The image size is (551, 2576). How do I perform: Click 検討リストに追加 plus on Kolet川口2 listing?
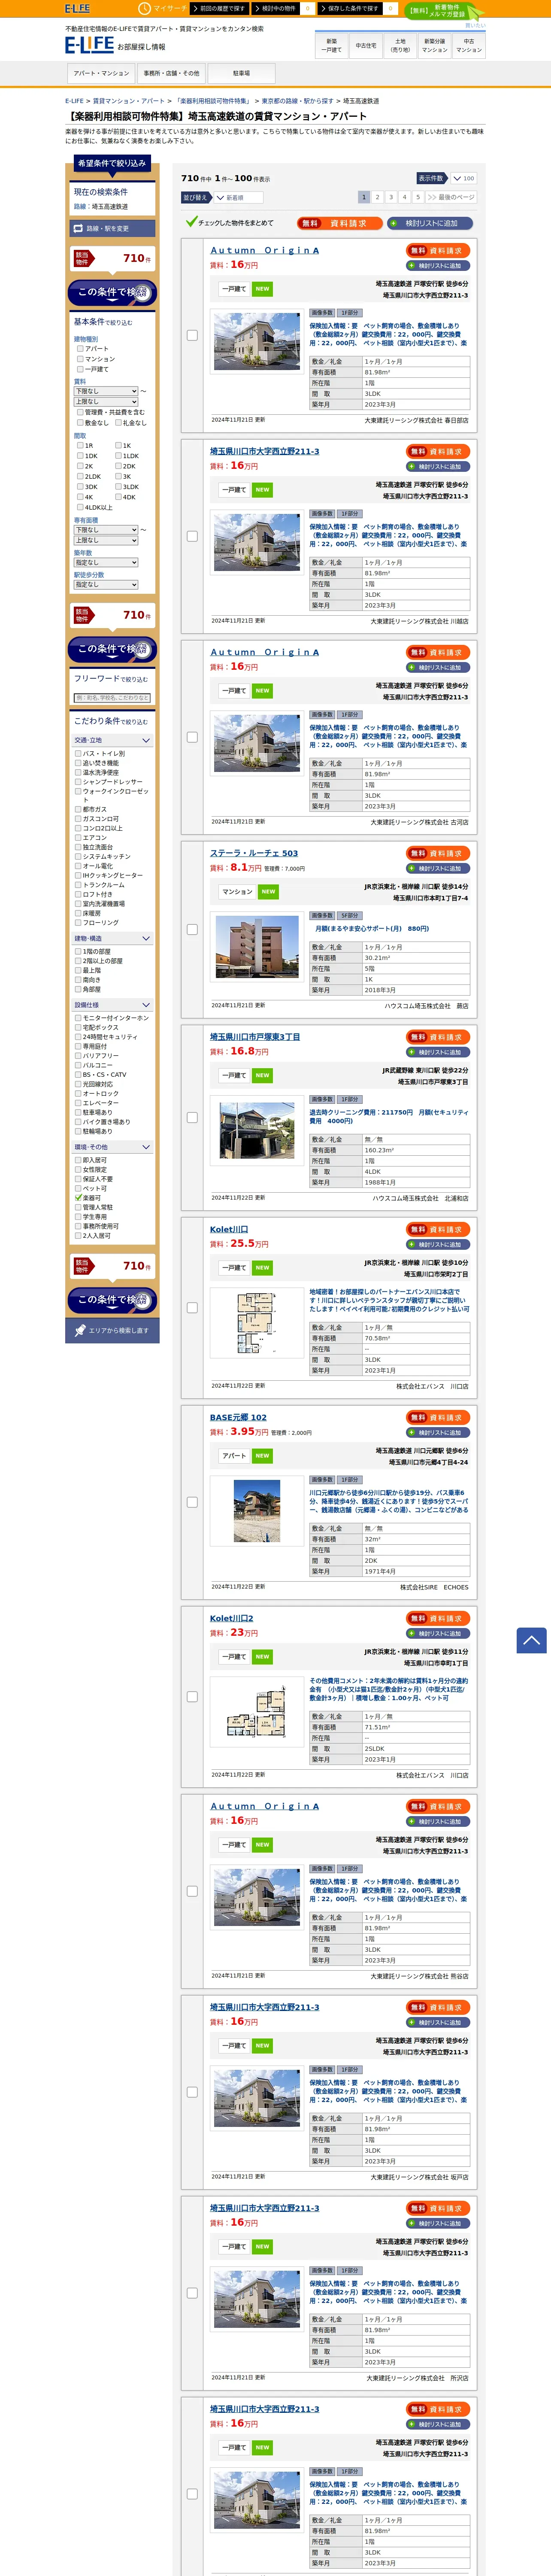click(x=411, y=1633)
